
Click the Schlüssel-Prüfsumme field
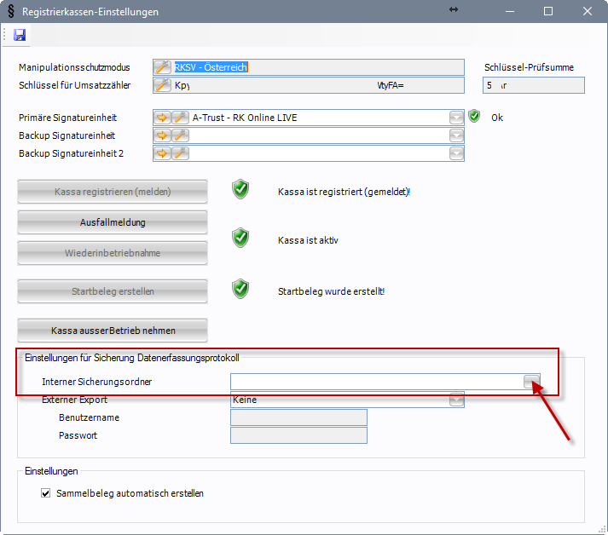(x=534, y=85)
